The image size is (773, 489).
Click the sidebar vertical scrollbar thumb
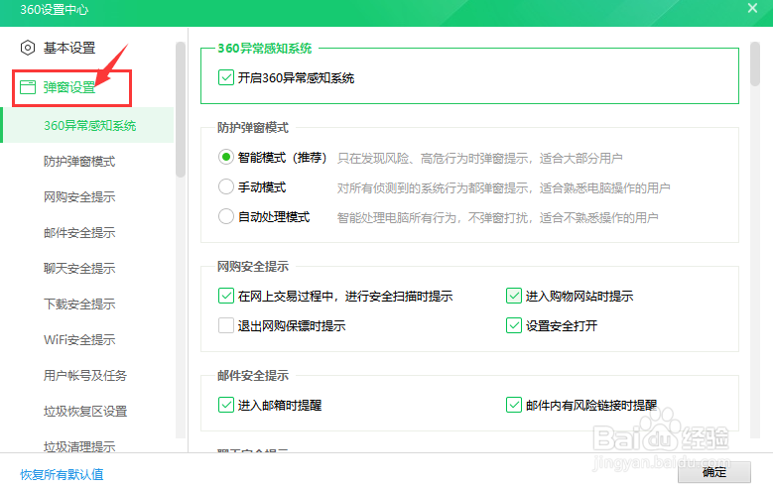[181, 109]
